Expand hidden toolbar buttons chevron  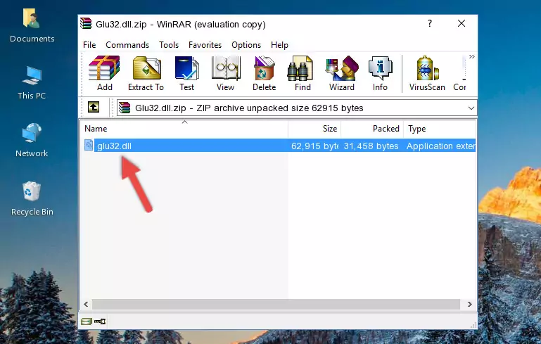471,56
